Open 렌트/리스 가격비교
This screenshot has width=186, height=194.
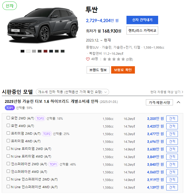pos(142,31)
